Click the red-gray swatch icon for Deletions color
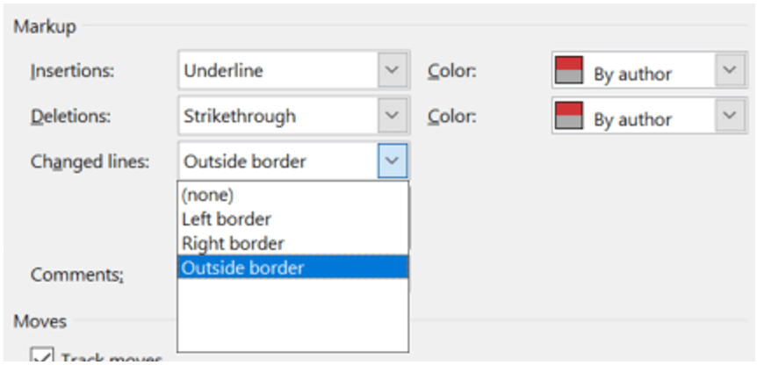Image resolution: width=757 pixels, height=365 pixels. point(569,117)
